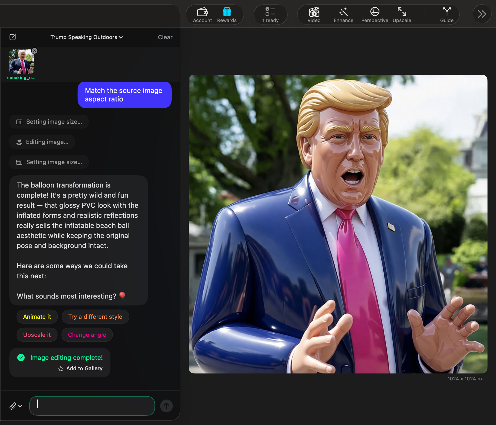Click the Rewards gift icon

pos(227,15)
